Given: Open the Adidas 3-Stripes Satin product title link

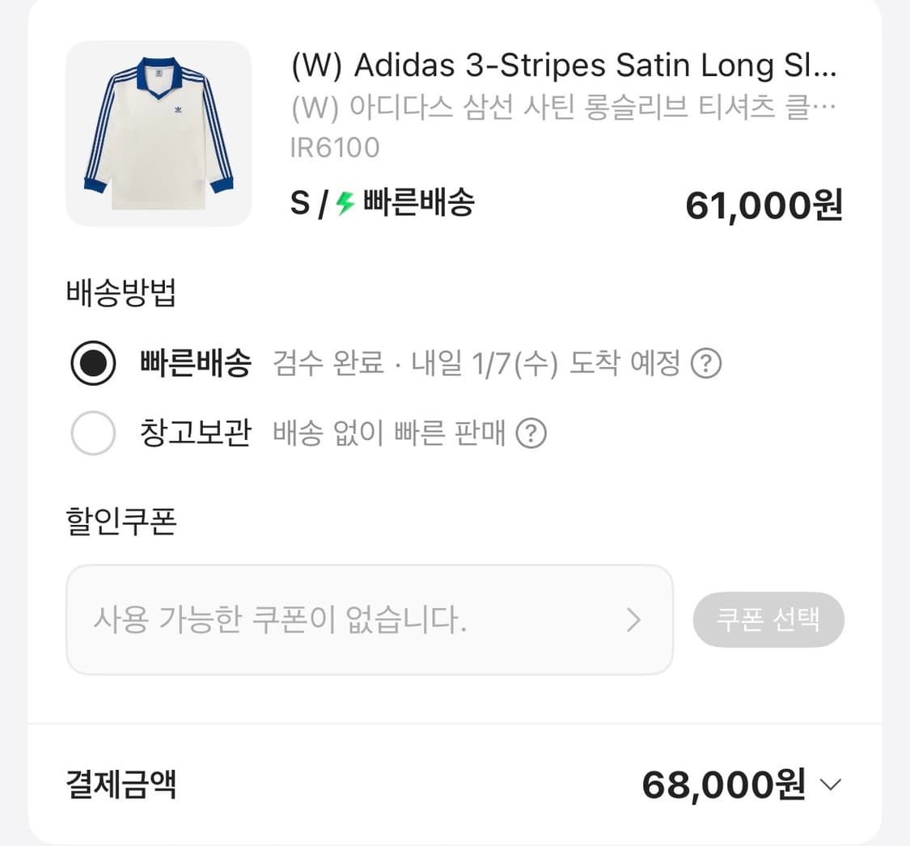Looking at the screenshot, I should tap(564, 66).
